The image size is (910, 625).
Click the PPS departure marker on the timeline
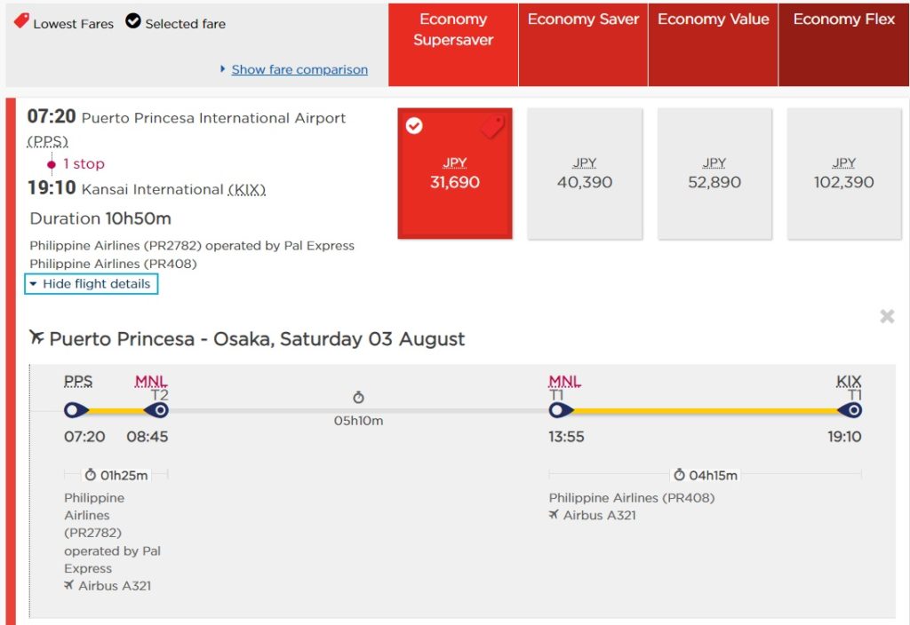(76, 410)
